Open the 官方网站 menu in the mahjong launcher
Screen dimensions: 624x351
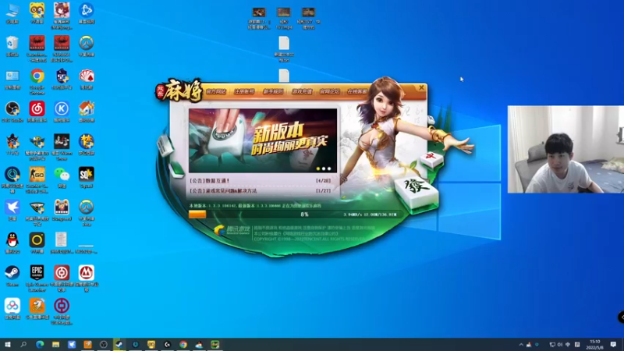(x=216, y=91)
